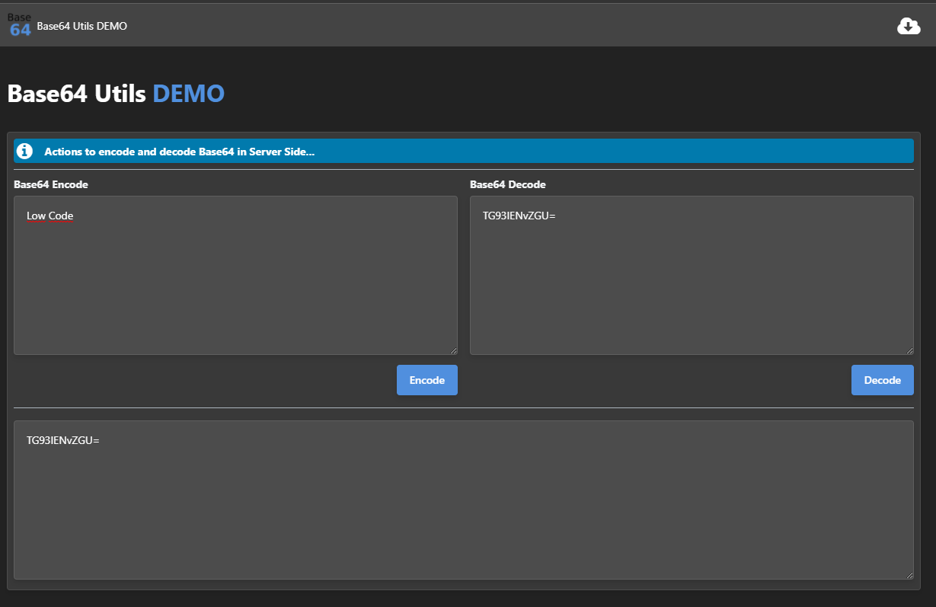Screen dimensions: 936x607
Task: Click the 'Base64 Encode' field label
Action: pos(51,184)
